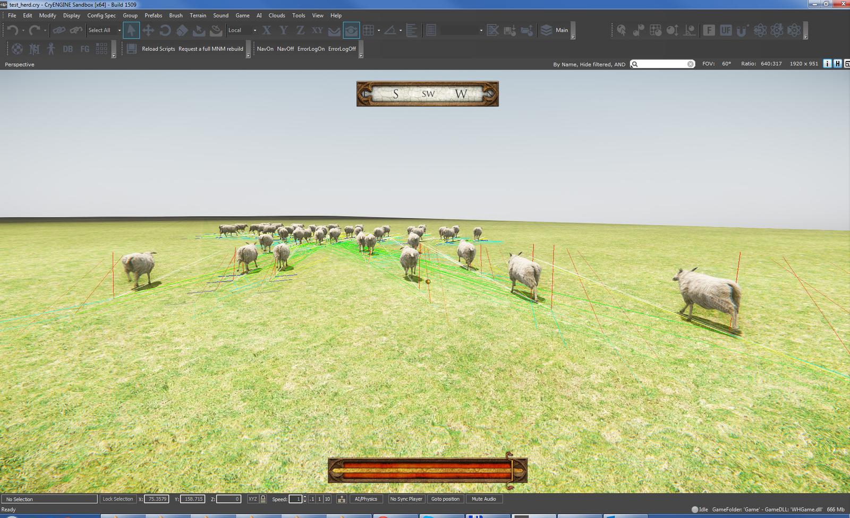
Task: Open the FG flow graph icon
Action: point(84,49)
